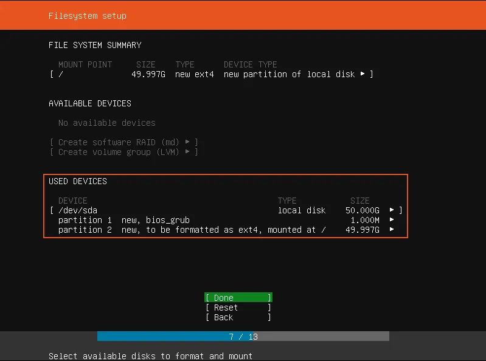486x361 pixels.
Task: Go to previous step with Back
Action: 238,317
